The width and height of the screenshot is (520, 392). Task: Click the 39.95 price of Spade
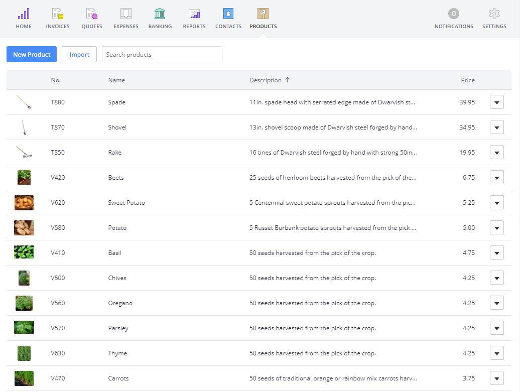click(x=467, y=102)
